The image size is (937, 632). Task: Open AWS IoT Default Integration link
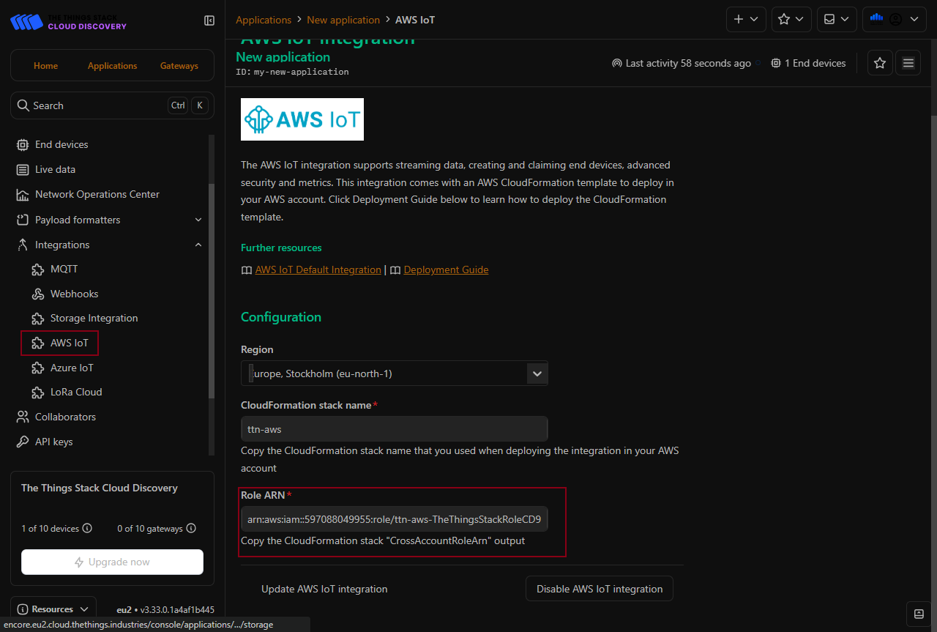(318, 269)
